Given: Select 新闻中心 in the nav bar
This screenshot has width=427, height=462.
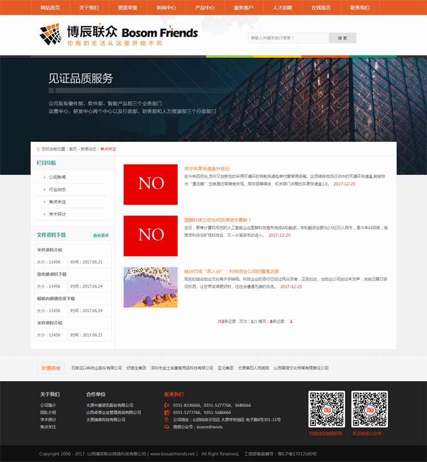Looking at the screenshot, I should pyautogui.click(x=166, y=7).
